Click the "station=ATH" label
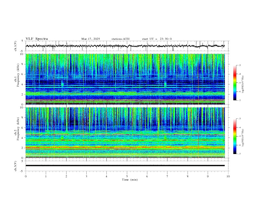 (120, 39)
